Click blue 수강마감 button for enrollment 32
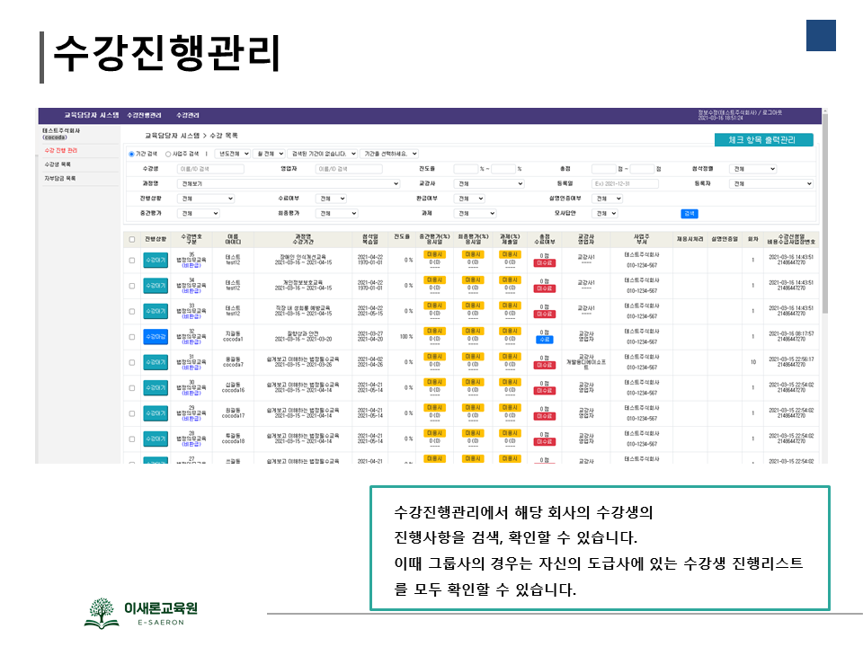This screenshot has width=863, height=647. tap(156, 337)
